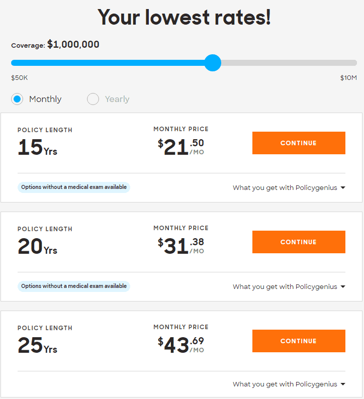
Task: Click the $21.50 monthly price
Action: (181, 147)
